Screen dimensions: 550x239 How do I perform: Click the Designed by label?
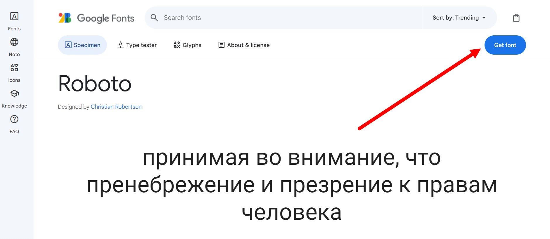click(73, 107)
